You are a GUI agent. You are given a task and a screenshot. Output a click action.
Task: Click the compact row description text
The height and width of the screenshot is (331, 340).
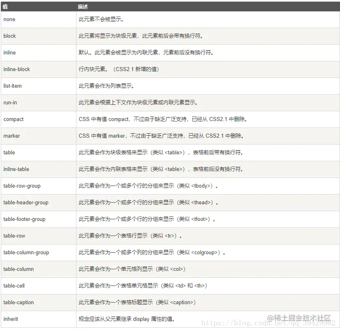coord(163,119)
